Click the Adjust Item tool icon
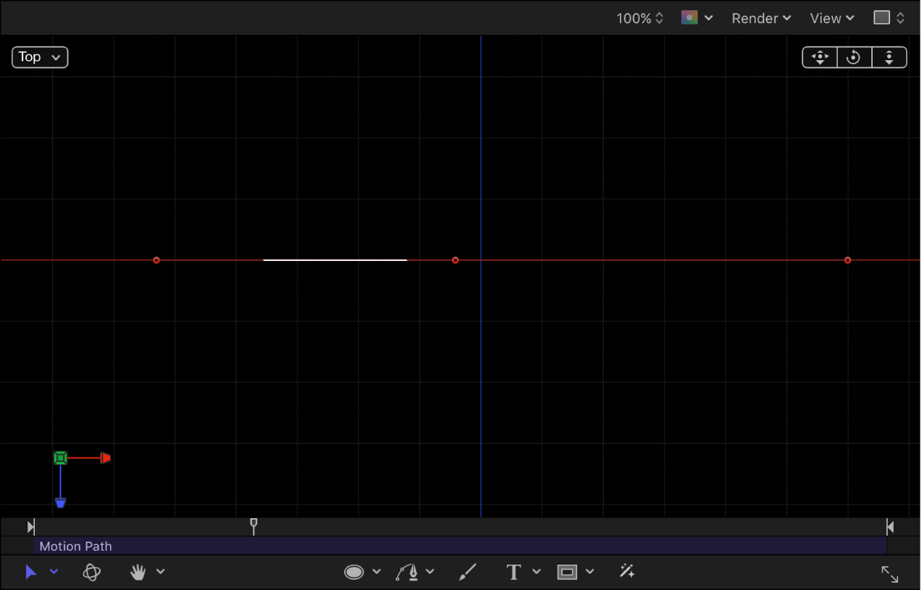This screenshot has height=590, width=922. coord(627,572)
